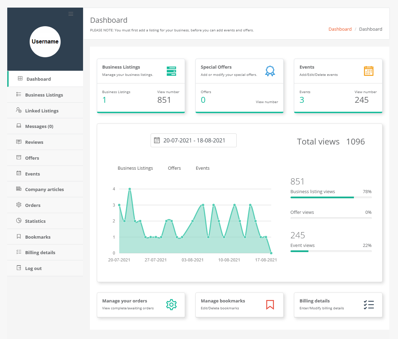Click the blue award ribbon icon on Special Offers

coord(270,71)
